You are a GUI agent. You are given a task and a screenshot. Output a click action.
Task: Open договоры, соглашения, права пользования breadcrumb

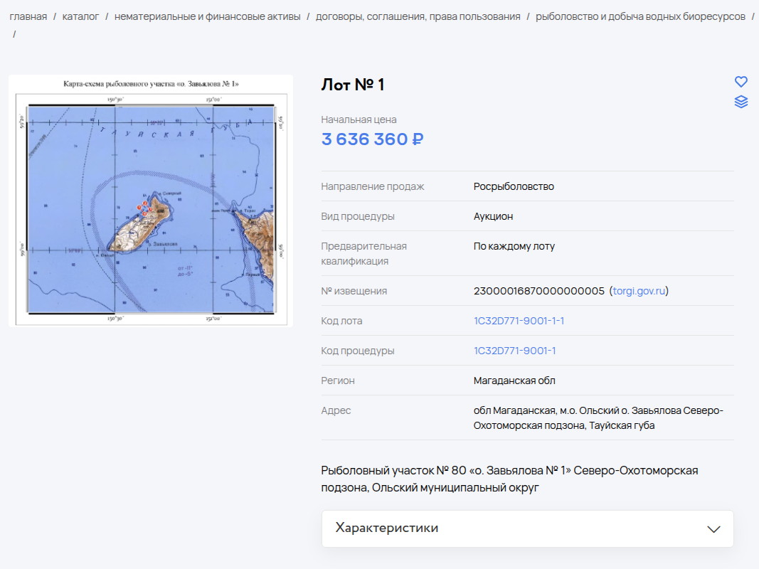click(x=418, y=16)
